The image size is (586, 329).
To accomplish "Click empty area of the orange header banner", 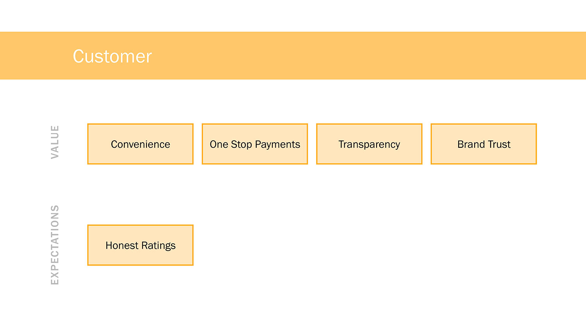I will point(352,56).
